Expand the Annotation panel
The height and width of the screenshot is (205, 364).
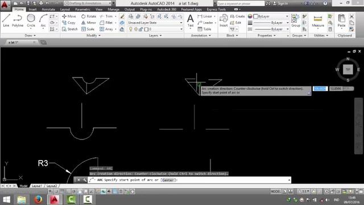pos(201,35)
